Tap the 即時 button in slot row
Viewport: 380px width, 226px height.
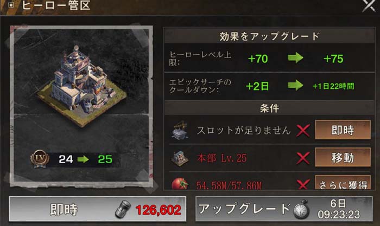(x=343, y=130)
